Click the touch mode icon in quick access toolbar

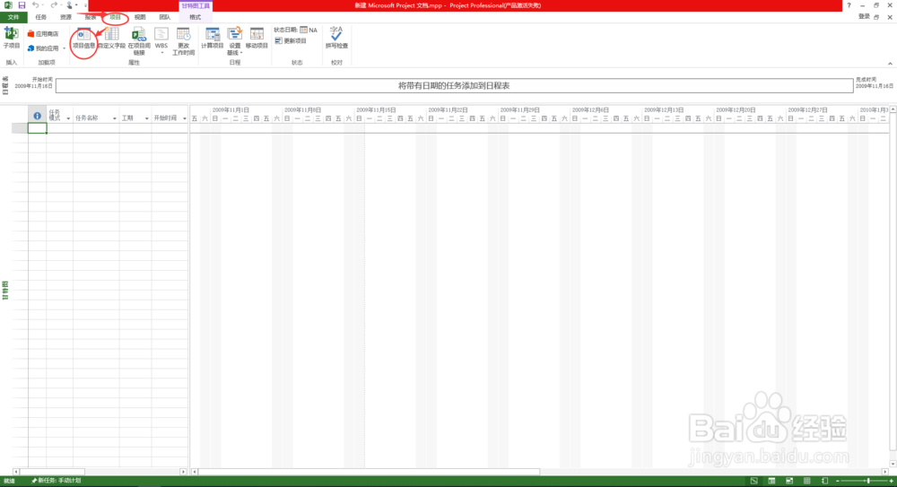69,5
